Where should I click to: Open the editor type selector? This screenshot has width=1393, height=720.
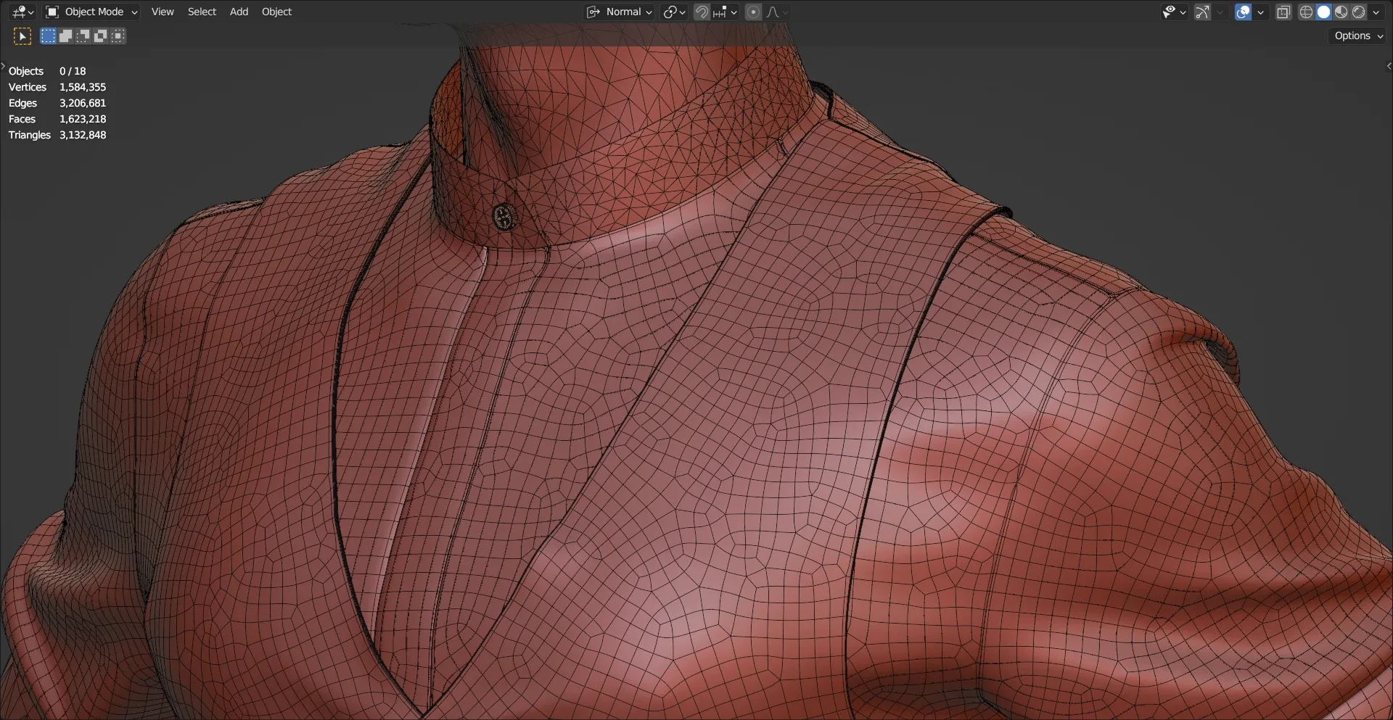(22, 12)
